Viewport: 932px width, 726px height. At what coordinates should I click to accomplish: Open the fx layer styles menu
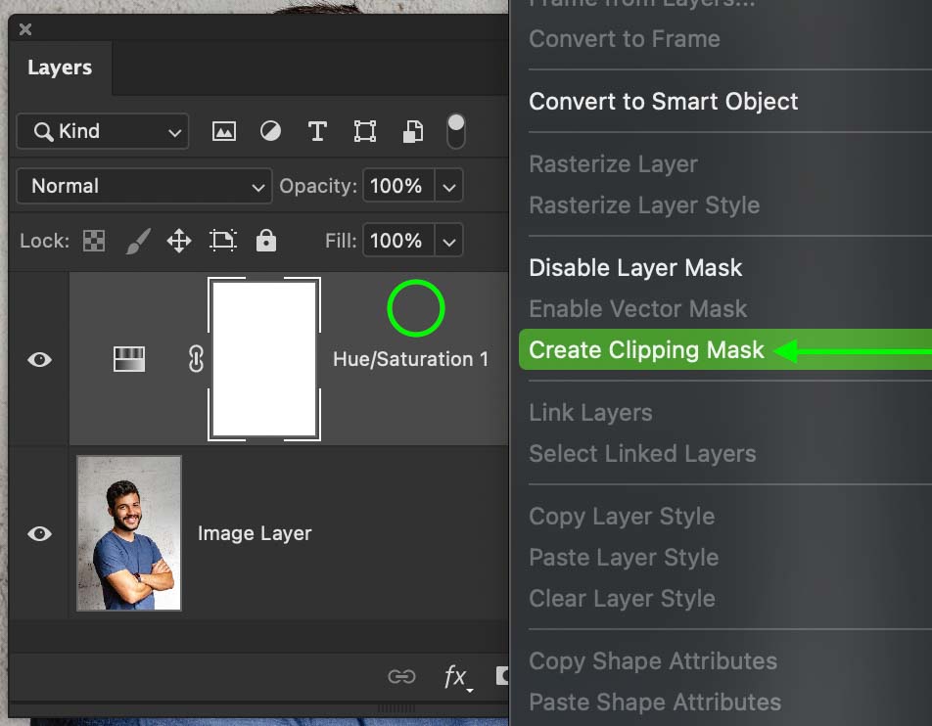pos(455,675)
